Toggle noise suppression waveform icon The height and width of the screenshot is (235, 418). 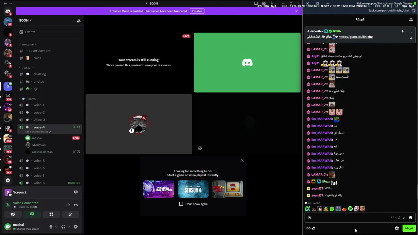coord(68,205)
